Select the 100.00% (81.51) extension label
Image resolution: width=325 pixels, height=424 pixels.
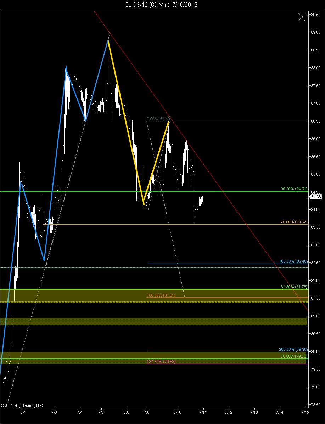pyautogui.click(x=161, y=295)
